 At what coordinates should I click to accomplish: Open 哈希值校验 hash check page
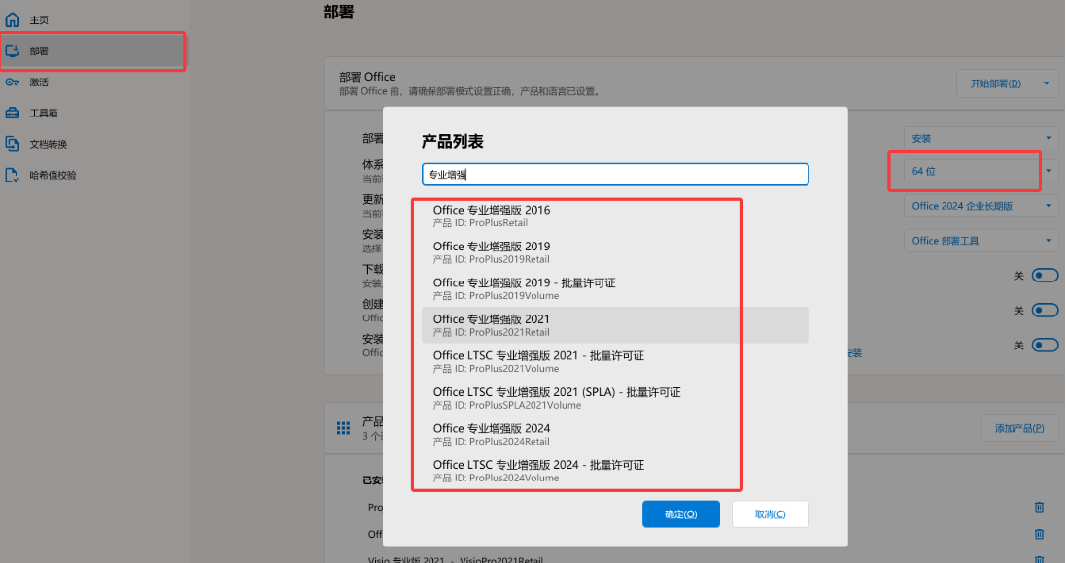click(52, 175)
